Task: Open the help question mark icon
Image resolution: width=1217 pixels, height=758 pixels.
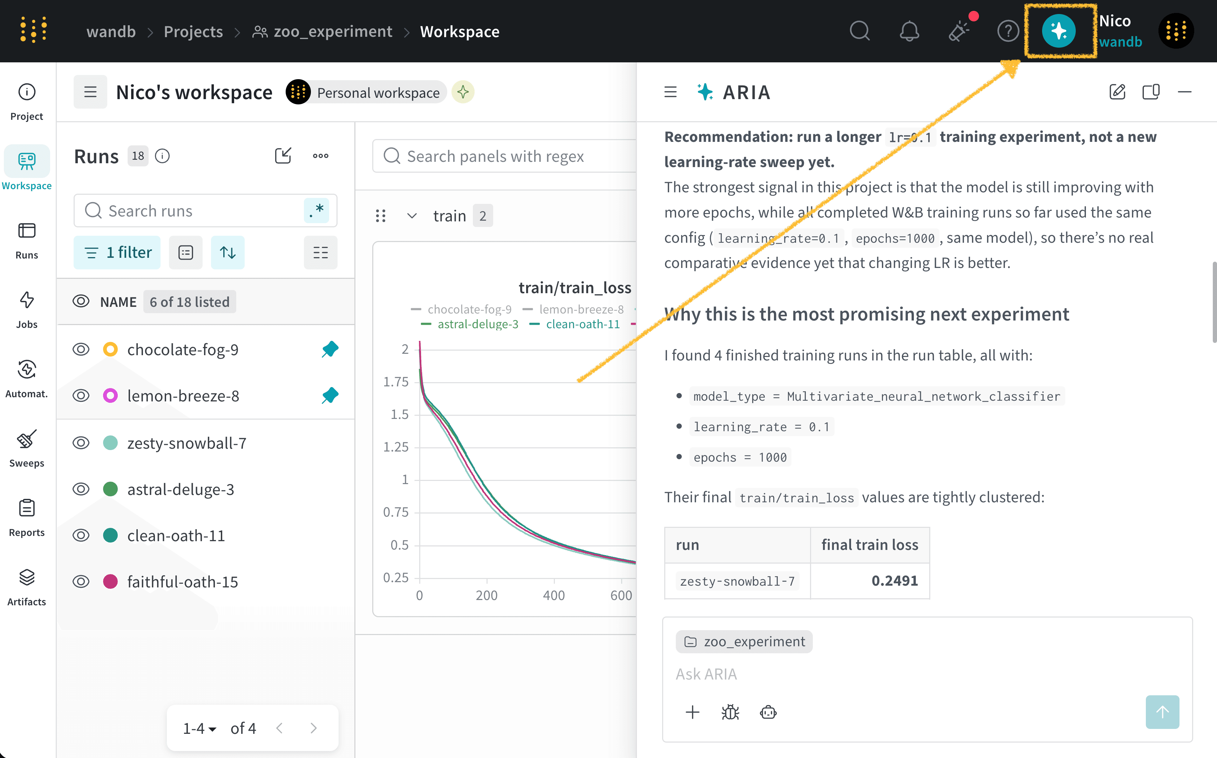Action: pyautogui.click(x=1008, y=31)
